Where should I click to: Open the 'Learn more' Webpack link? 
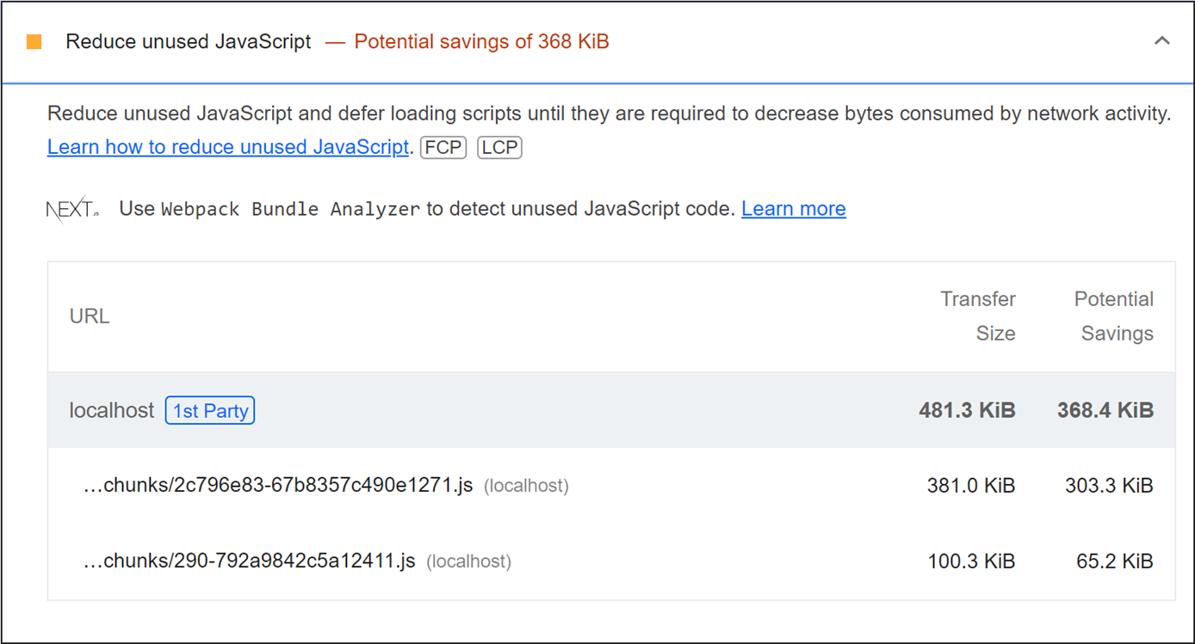(x=793, y=209)
